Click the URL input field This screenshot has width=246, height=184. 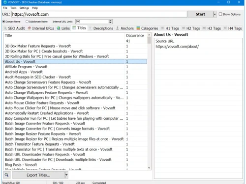click(99, 14)
